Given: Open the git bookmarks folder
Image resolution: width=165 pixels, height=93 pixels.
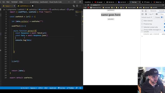Looking at the screenshot, I should click(118, 7).
